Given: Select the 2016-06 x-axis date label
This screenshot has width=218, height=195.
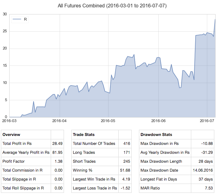Looking at the screenshot, I should 158,121.
